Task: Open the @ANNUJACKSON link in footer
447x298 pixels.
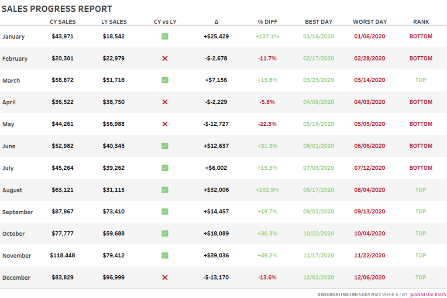Action: (428, 295)
